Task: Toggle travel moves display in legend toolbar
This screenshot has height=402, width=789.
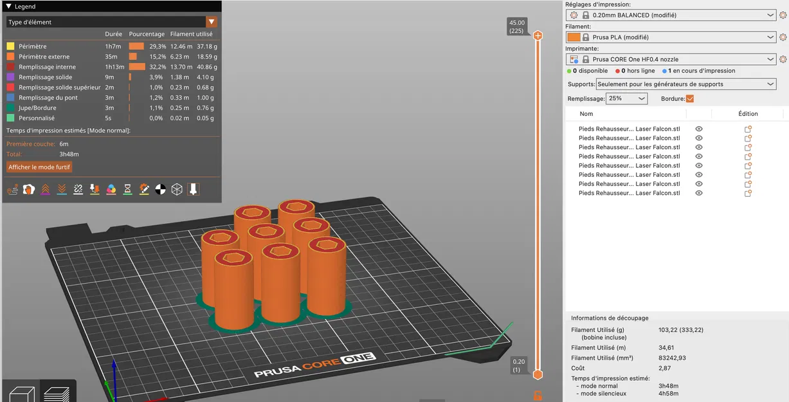Action: pyautogui.click(x=12, y=189)
